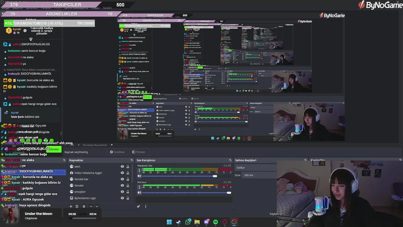Open source properties gear in Kaynaklar toolbar
Viewport: 403px width, 227px height.
84,207
